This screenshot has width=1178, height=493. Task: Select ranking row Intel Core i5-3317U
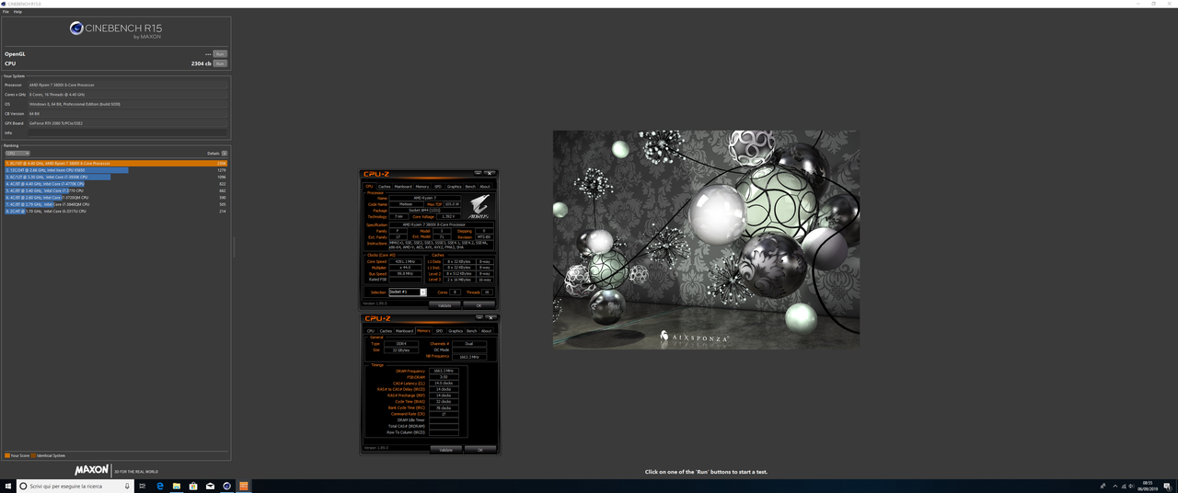pos(116,212)
